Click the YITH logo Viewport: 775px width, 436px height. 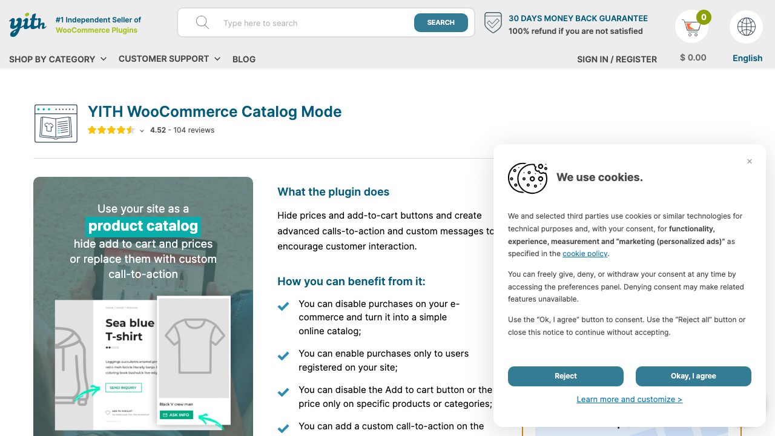coord(27,24)
